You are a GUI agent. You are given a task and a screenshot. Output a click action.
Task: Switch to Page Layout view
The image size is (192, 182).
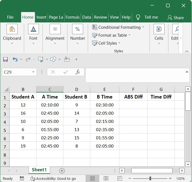pos(106,178)
